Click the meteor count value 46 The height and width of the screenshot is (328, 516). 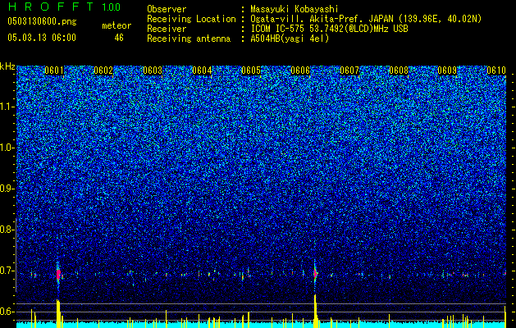[119, 38]
